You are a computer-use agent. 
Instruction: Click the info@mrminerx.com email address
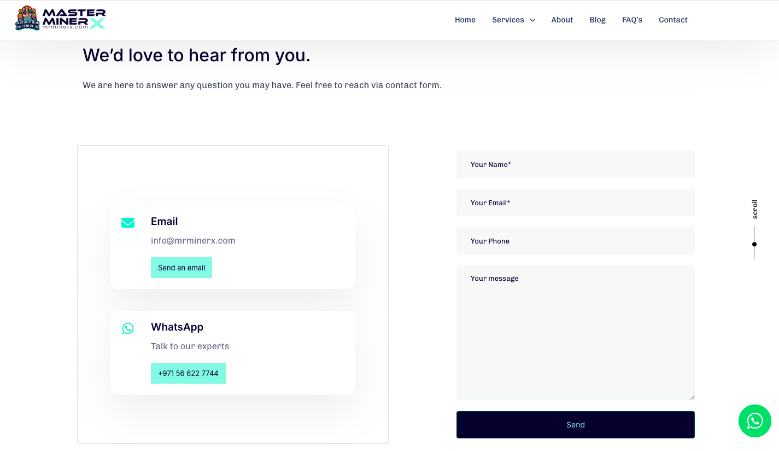click(x=193, y=240)
